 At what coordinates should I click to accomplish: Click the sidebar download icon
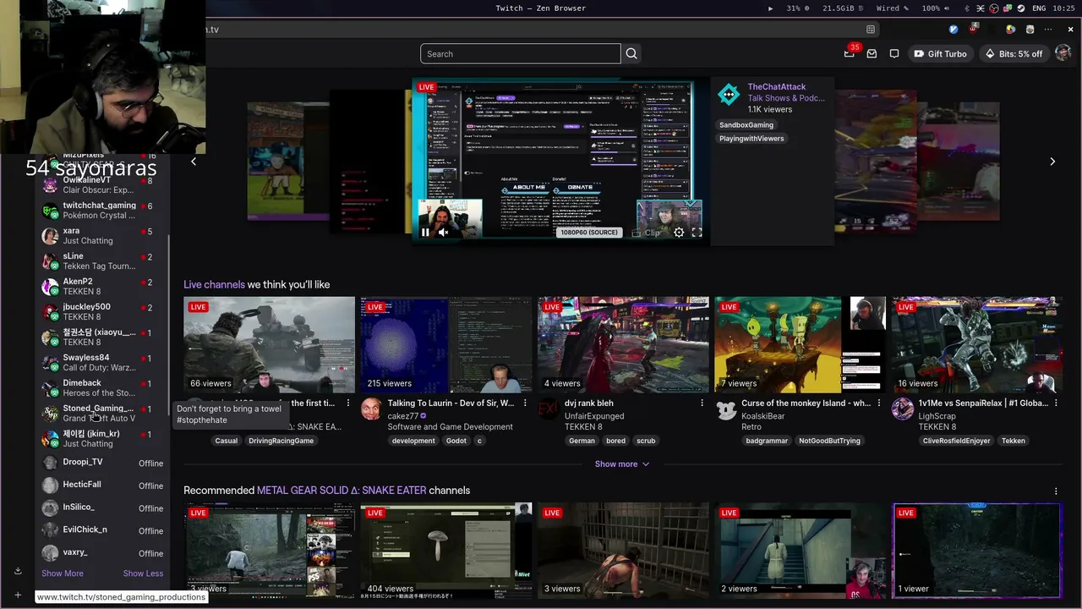(x=18, y=571)
